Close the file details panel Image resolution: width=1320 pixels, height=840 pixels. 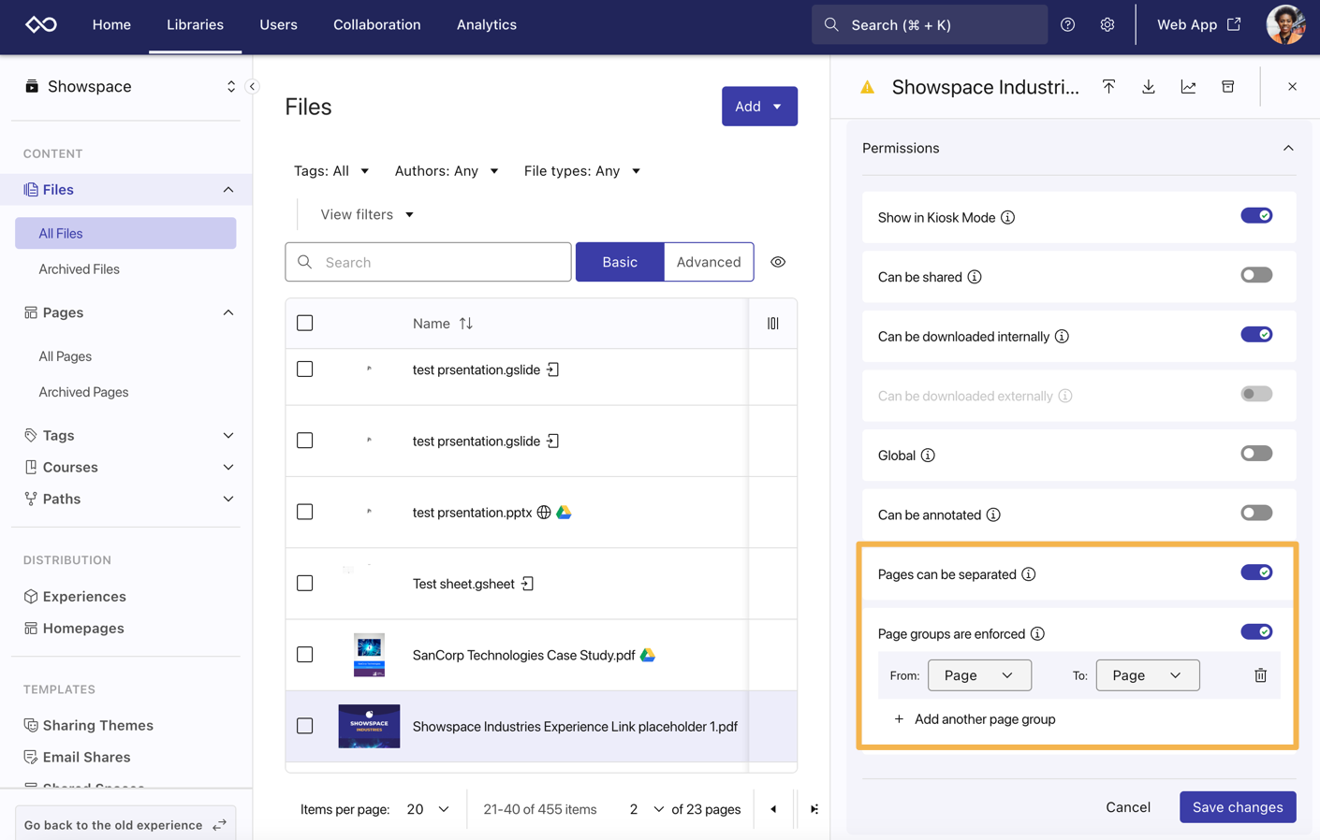point(1293,86)
